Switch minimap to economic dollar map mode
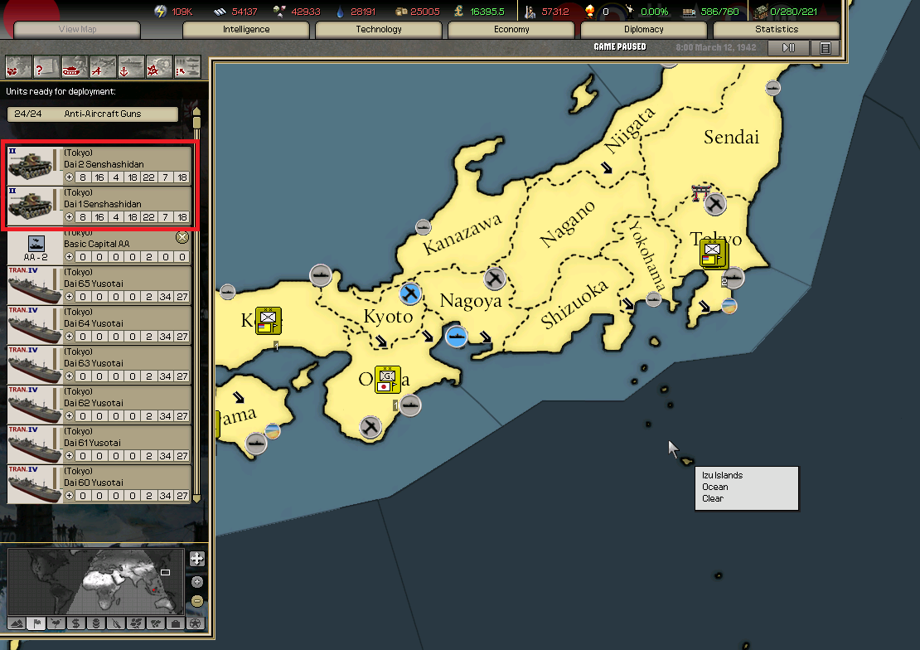 click(x=76, y=623)
